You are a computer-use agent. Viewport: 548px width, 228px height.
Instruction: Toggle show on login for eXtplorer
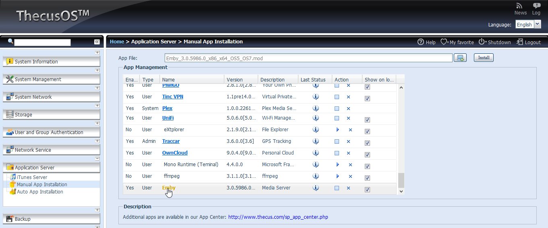367,131
